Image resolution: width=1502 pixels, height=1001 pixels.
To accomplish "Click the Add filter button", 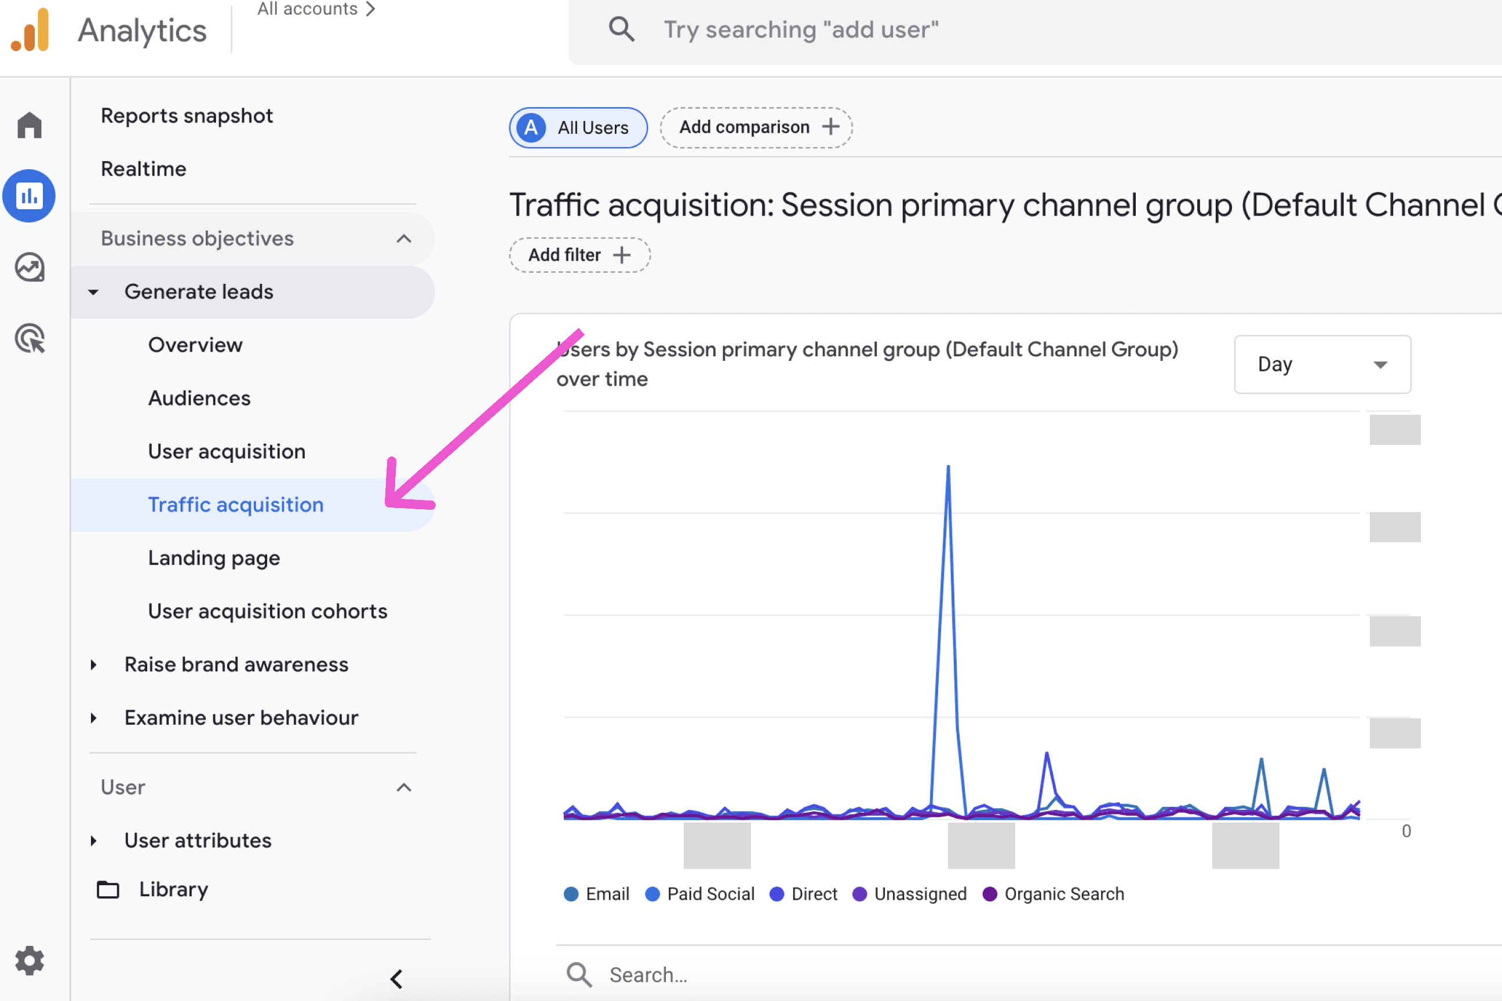I will tap(579, 255).
